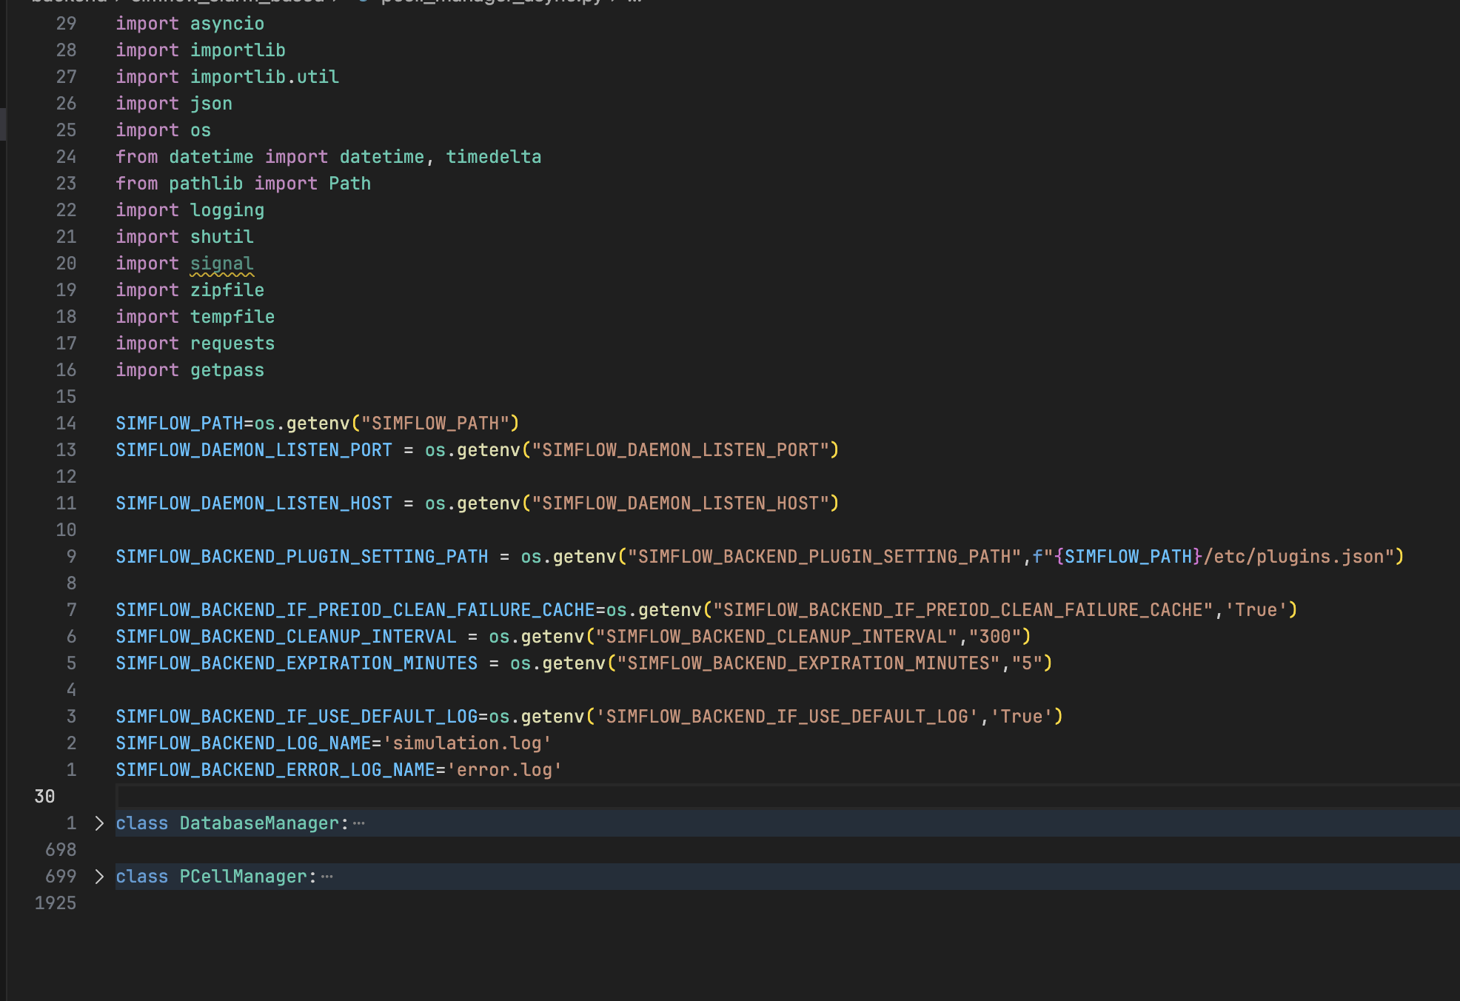
Task: Click the DatabaseManager class name text
Action: [258, 823]
